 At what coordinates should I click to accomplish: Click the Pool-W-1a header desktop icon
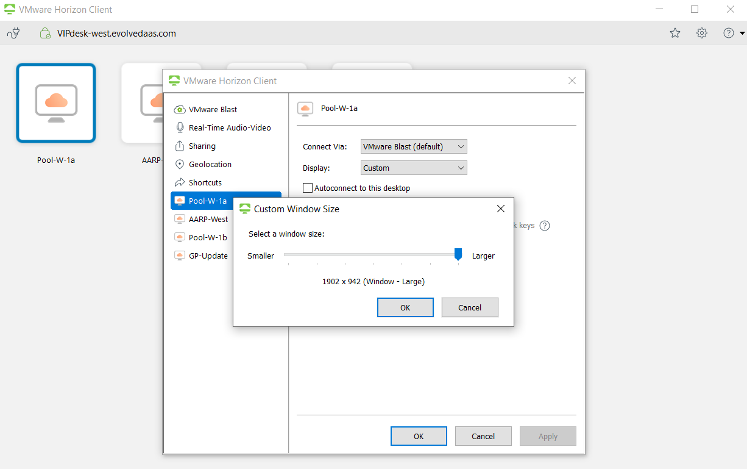(305, 109)
